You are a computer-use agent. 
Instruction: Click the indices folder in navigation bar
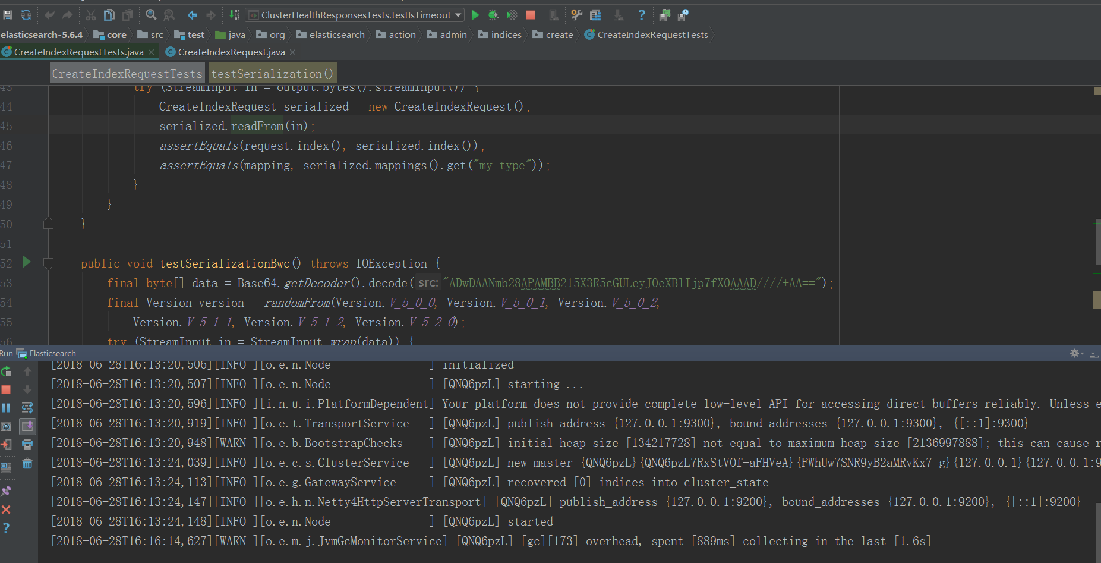pyautogui.click(x=500, y=35)
